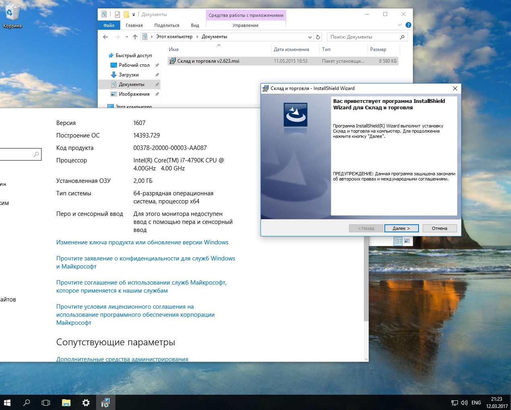Select file Склад и торговля v2.623.msi

click(283, 61)
